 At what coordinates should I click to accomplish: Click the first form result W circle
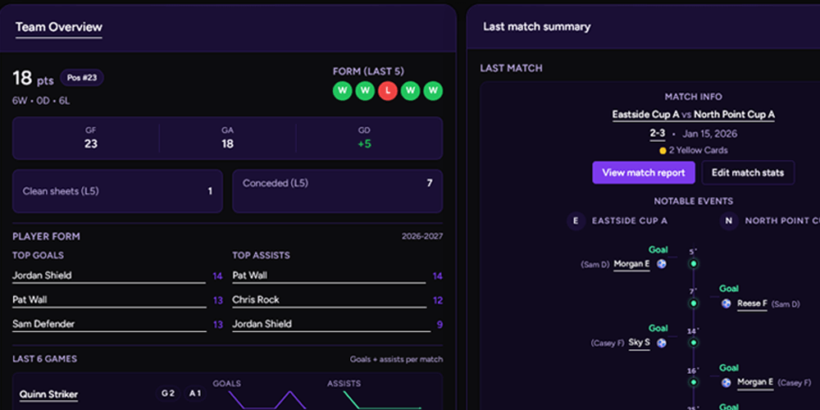point(343,90)
